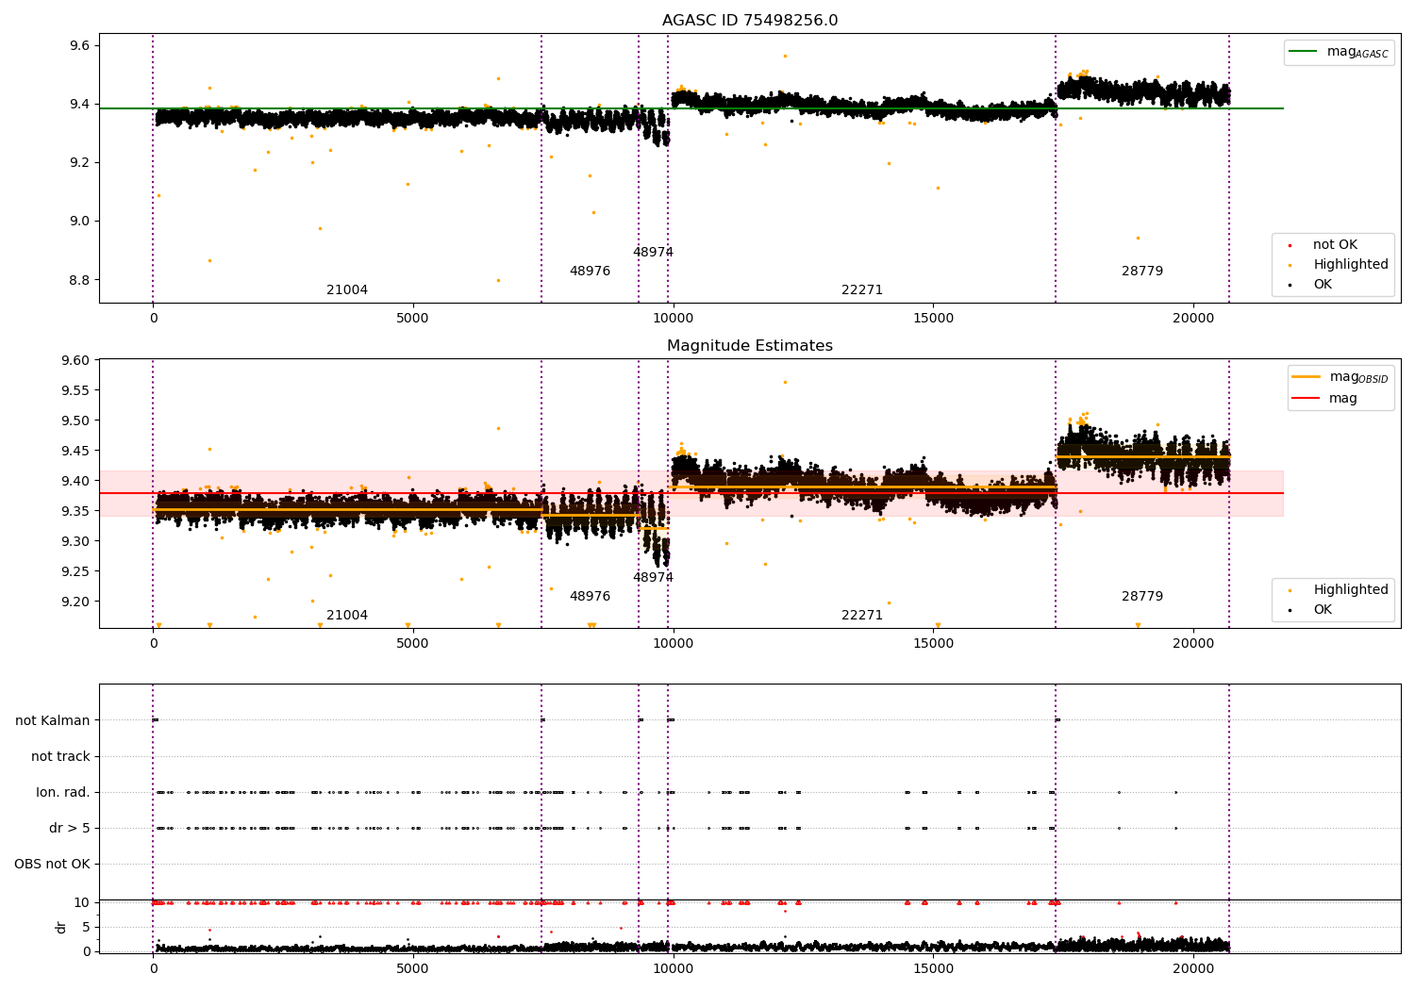
Task: Click obsid label 28779 in AGASC ID plot
Action: 1142,272
